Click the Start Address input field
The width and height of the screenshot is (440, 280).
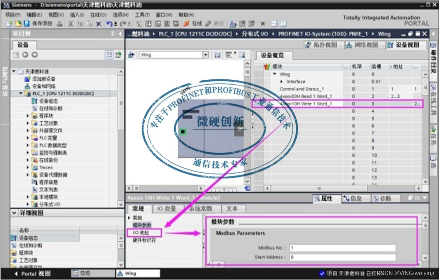(x=342, y=257)
